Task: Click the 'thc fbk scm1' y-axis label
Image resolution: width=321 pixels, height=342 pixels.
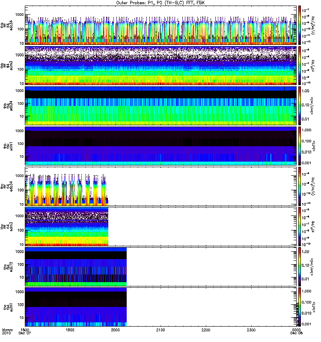Action: (8, 307)
